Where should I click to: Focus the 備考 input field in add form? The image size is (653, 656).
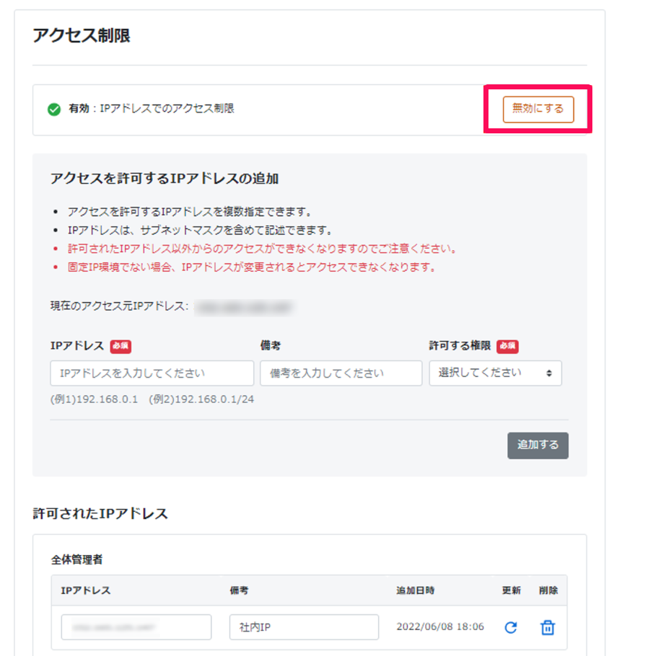click(x=341, y=373)
